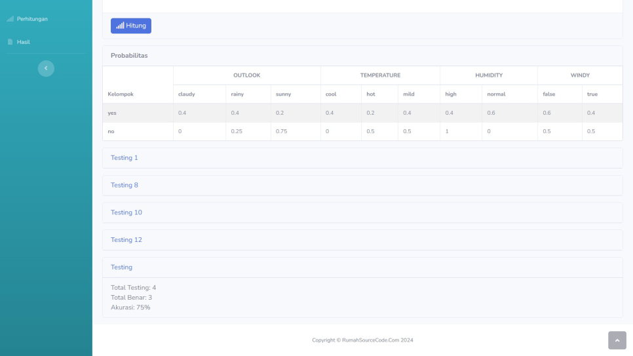This screenshot has height=356, width=633.
Task: Select the TEMPERATURE column group header
Action: pyautogui.click(x=380, y=75)
